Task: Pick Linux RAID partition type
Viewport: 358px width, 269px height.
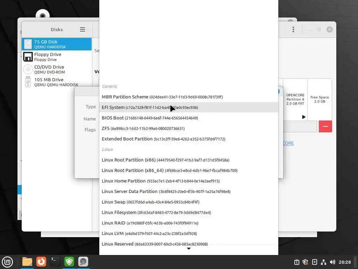Action: pyautogui.click(x=188, y=223)
